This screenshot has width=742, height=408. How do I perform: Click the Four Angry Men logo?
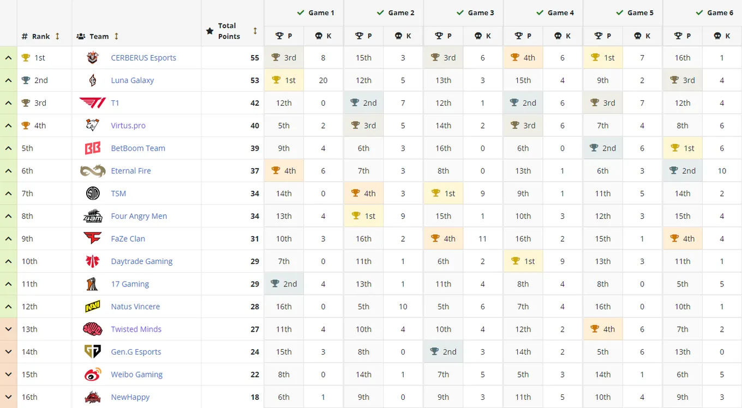[93, 216]
